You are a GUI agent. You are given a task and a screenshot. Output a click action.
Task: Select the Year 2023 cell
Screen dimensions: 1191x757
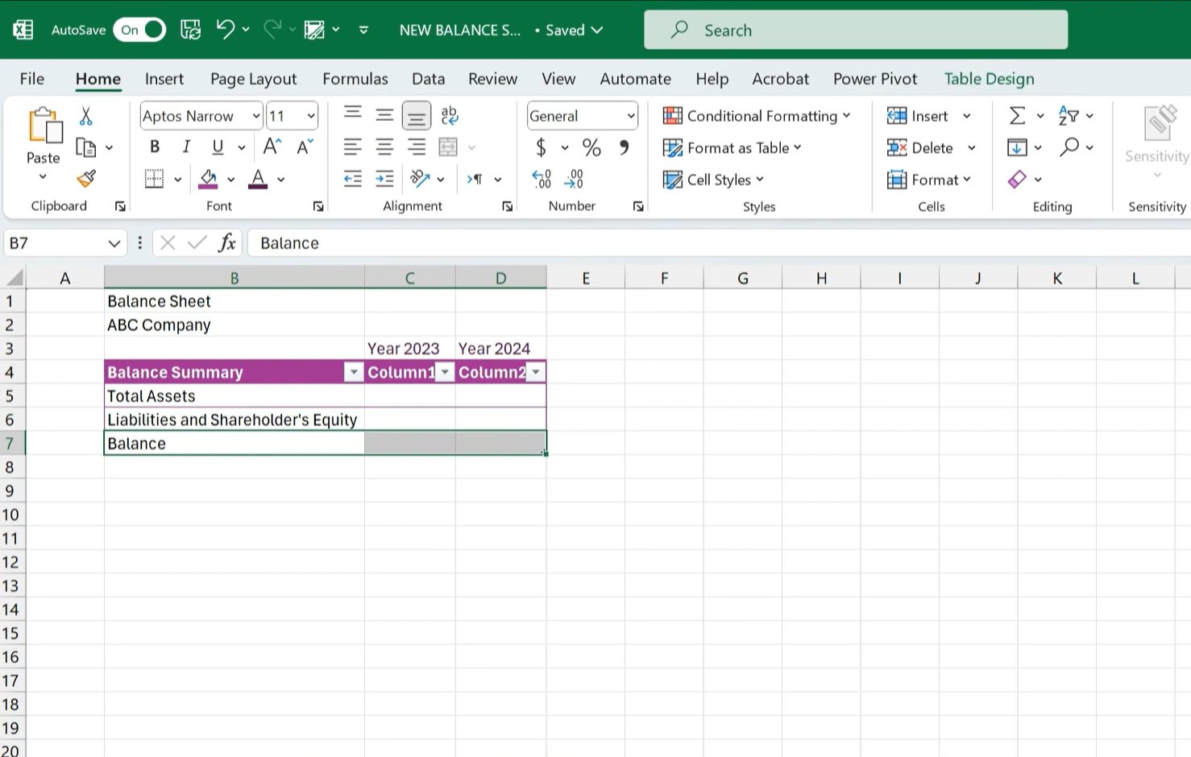coord(410,349)
